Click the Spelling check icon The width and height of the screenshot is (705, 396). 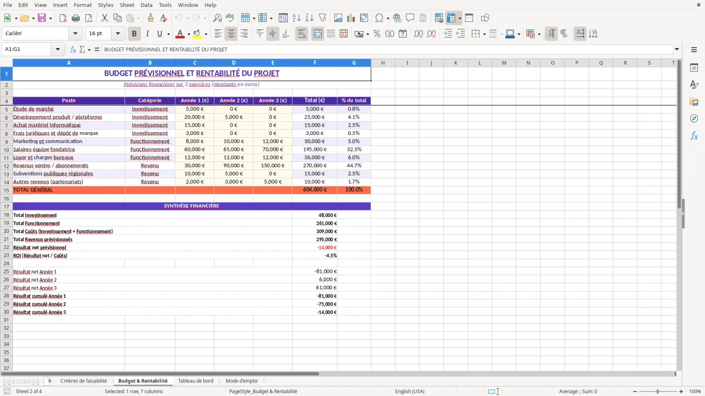pyautogui.click(x=230, y=18)
